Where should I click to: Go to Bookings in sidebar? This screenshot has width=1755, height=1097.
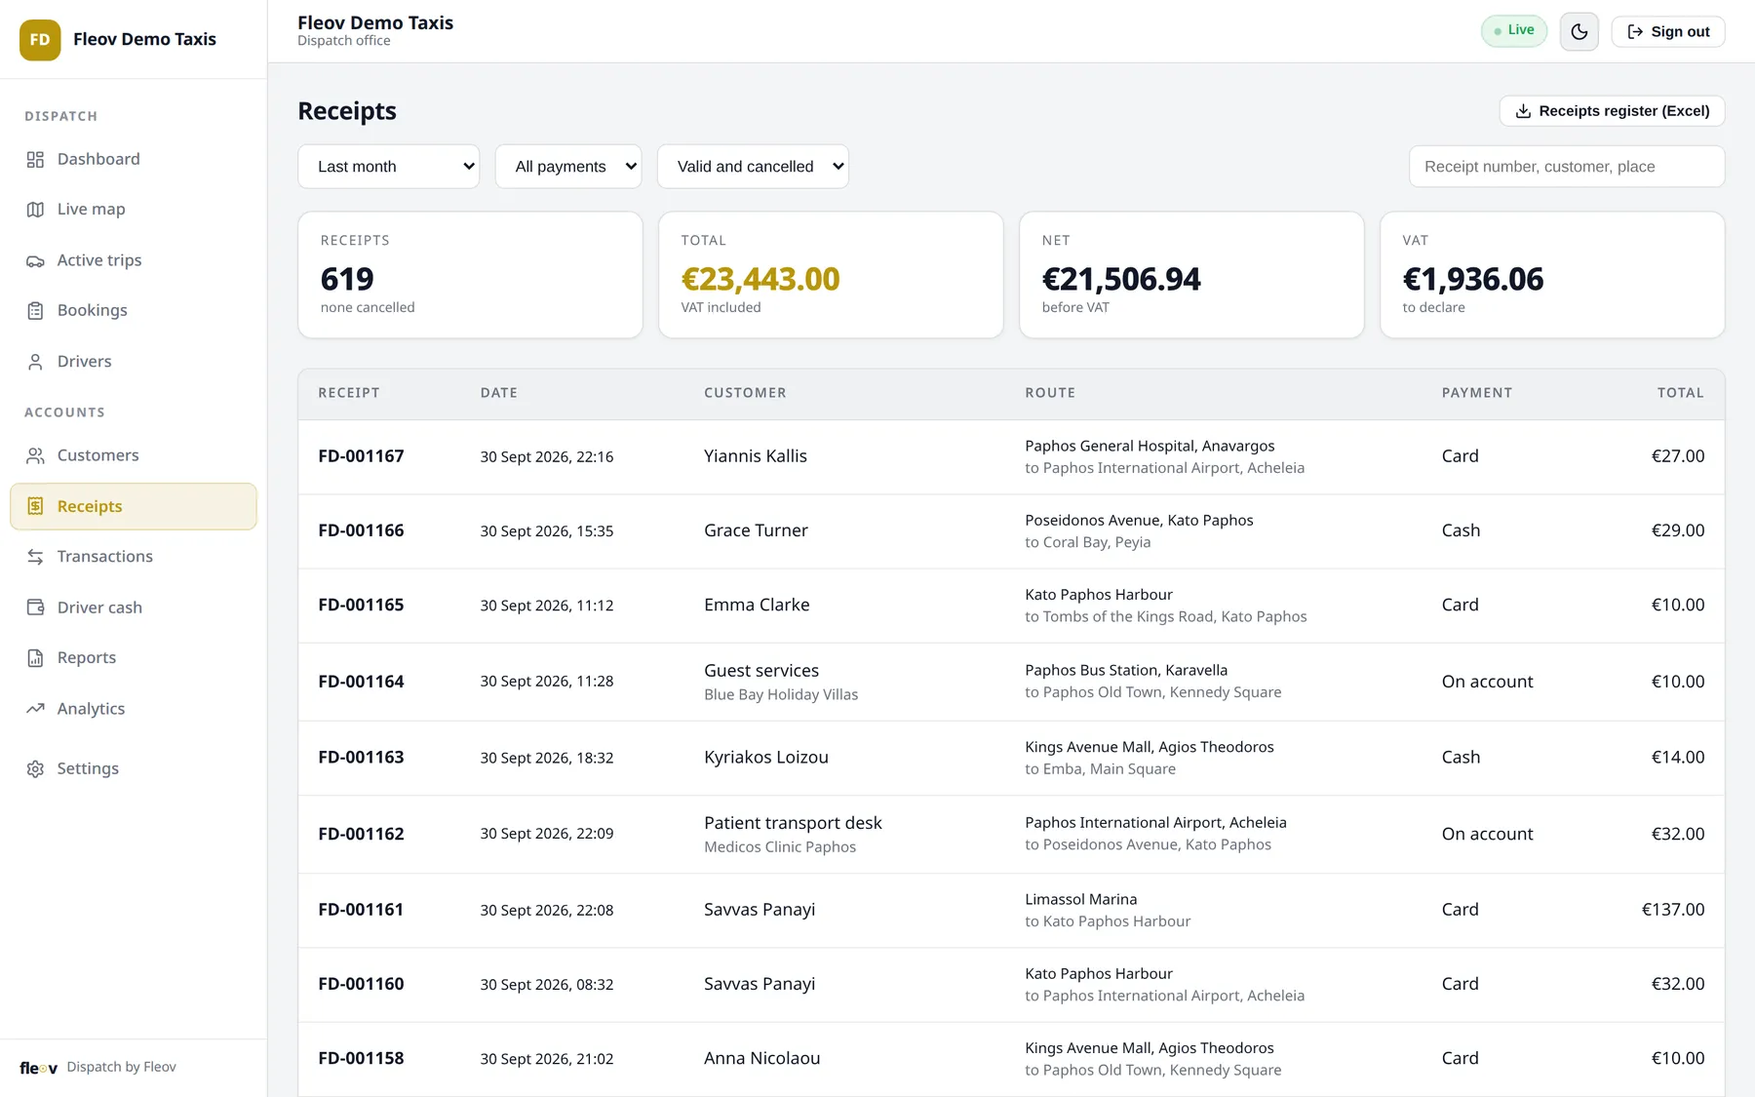tap(134, 311)
